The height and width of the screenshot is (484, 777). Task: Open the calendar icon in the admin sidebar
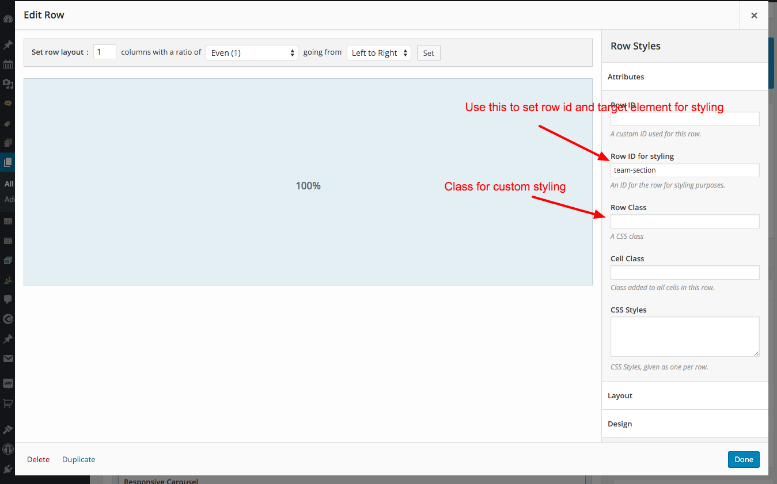8,64
